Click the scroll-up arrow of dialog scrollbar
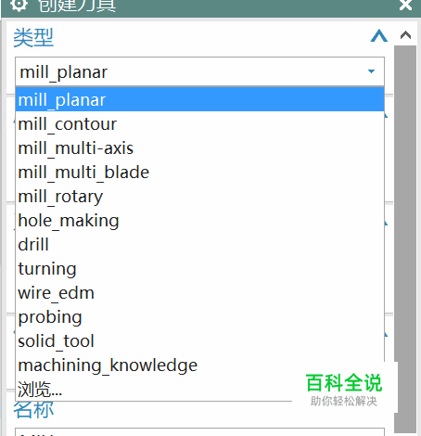The width and height of the screenshot is (421, 436). (405, 35)
